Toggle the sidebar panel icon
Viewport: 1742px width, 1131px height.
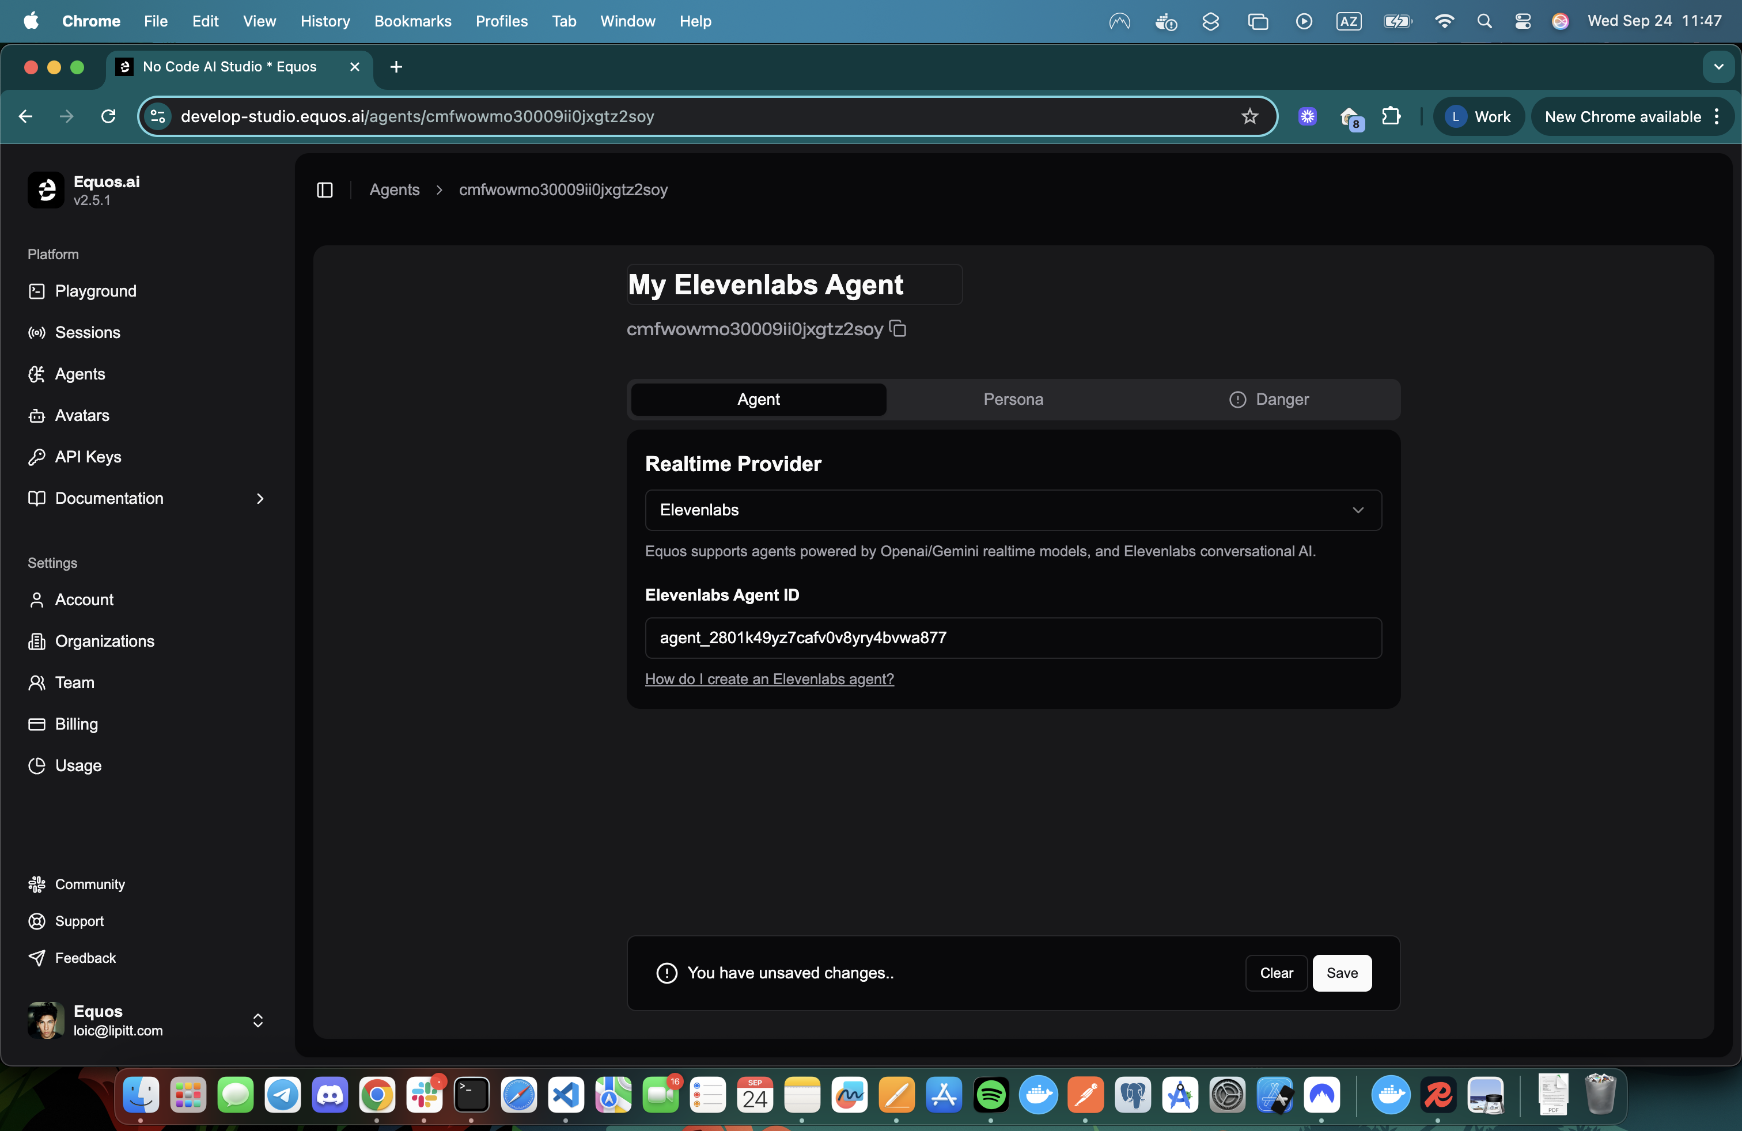tap(325, 190)
